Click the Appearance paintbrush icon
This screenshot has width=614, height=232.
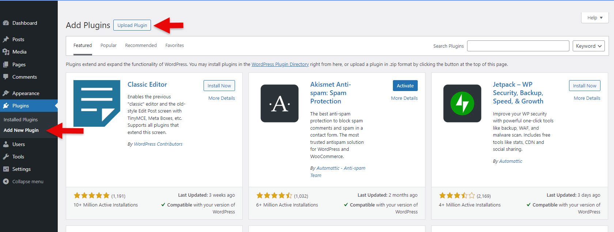[x=6, y=93]
